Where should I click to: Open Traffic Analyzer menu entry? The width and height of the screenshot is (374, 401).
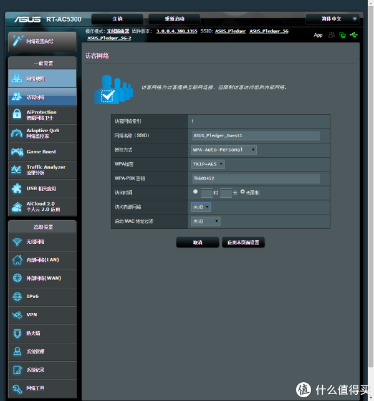pyautogui.click(x=42, y=170)
